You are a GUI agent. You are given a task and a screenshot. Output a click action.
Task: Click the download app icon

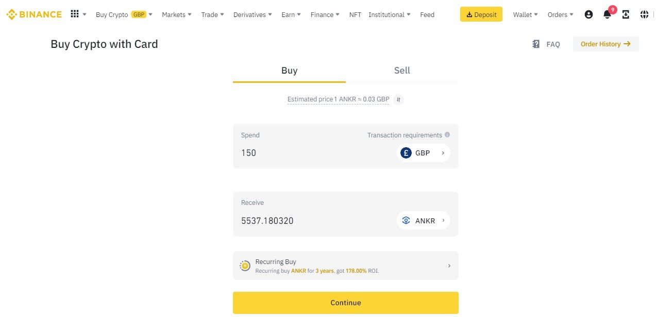pyautogui.click(x=626, y=14)
